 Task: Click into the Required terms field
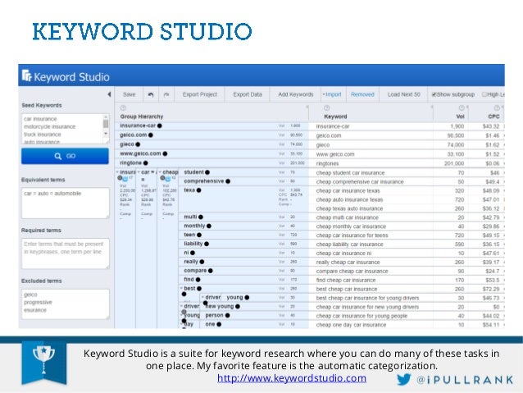click(66, 254)
